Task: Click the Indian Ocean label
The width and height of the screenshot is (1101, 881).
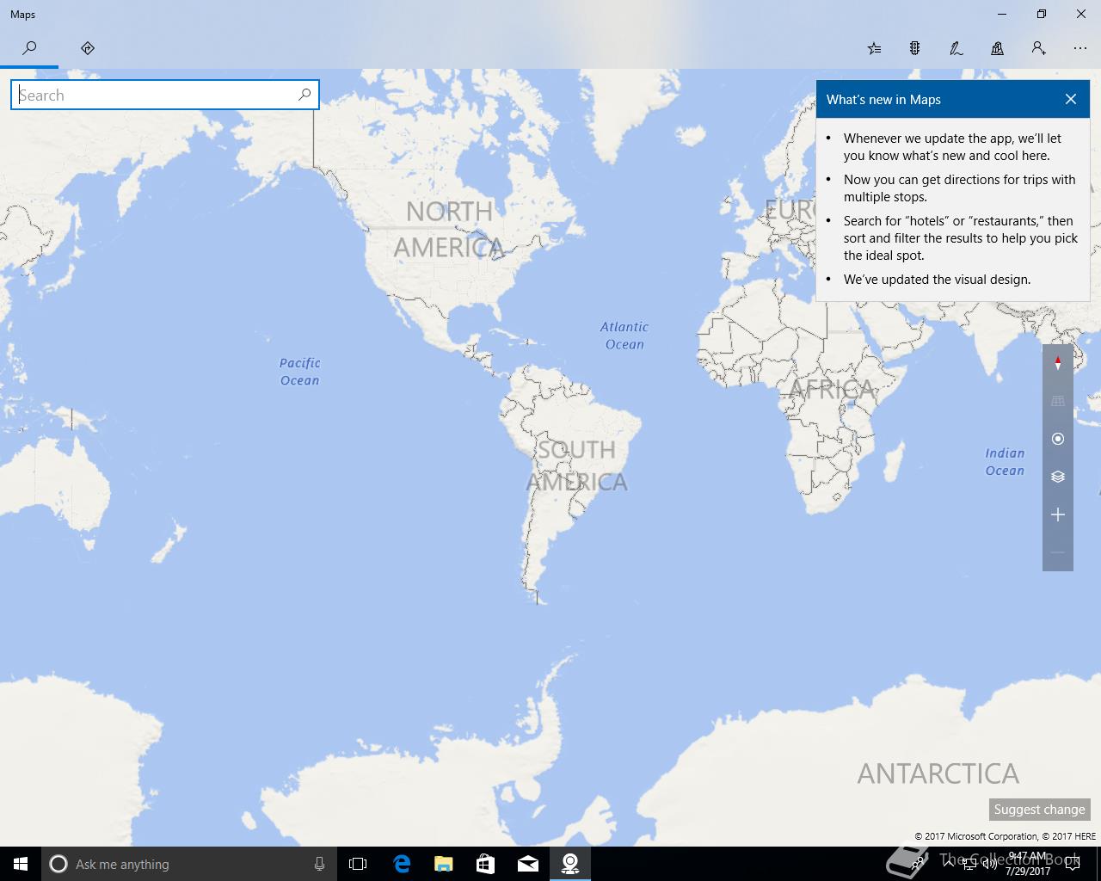Action: 1005,461
